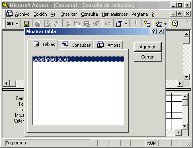Click the spell check ABC icon
Image resolution: width=193 pixels, height=148 pixels.
click(57, 24)
